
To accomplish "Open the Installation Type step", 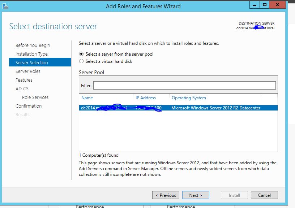I will [31, 54].
